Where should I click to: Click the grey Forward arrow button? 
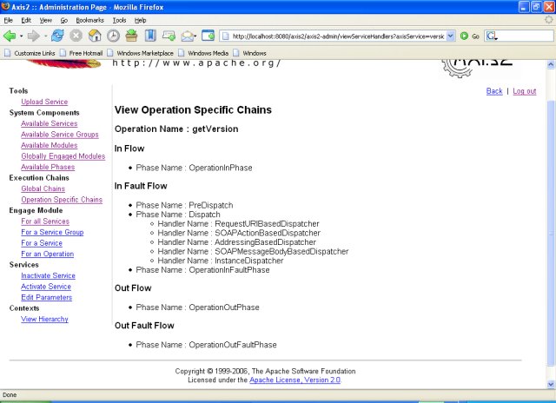click(34, 36)
